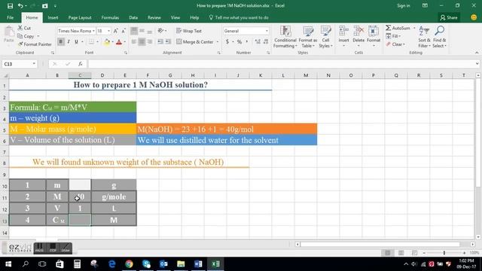Open Conditional Formatting menu
Viewport: 482px width, 271px height.
pyautogui.click(x=285, y=37)
